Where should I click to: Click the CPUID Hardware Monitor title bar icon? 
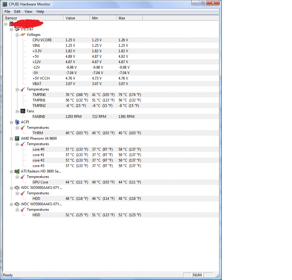[5, 4]
